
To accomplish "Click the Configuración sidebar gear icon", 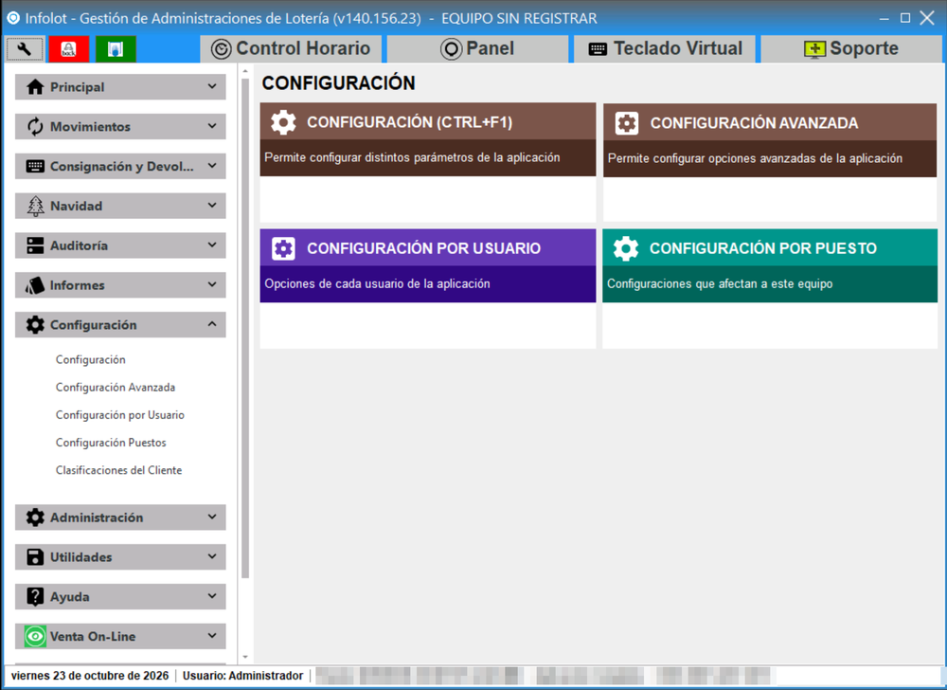I will coord(35,325).
